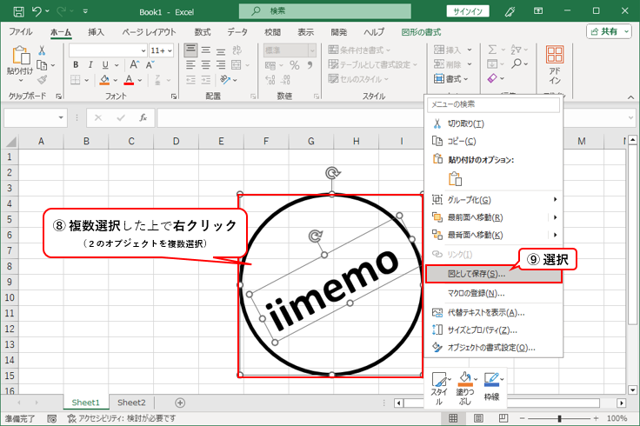Open font color dropdown arrow

140,80
